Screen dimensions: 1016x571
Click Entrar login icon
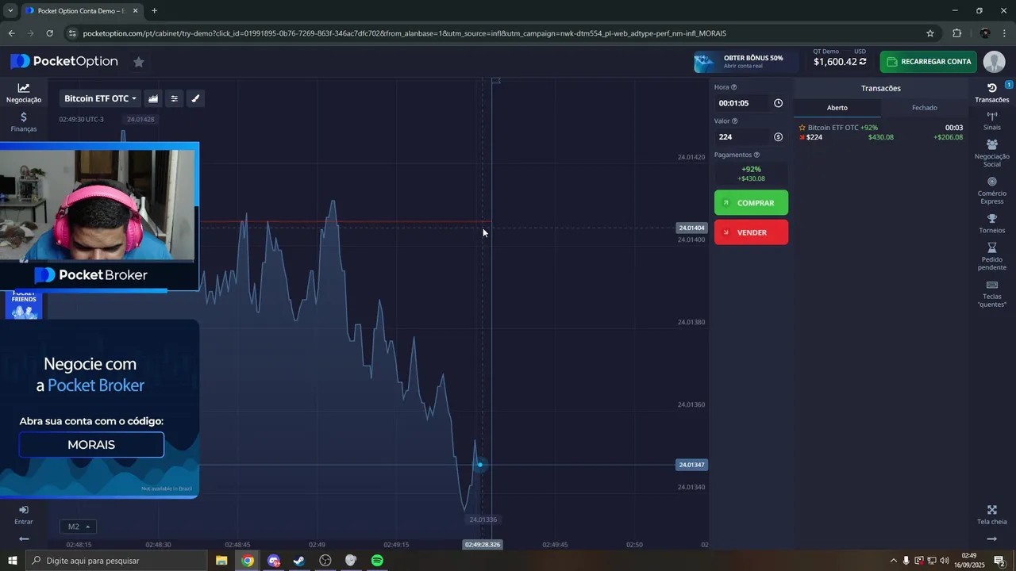24,515
